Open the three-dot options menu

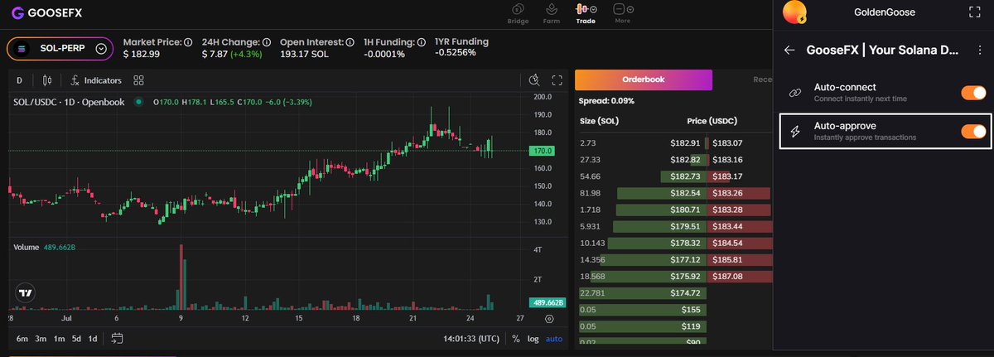coord(980,50)
